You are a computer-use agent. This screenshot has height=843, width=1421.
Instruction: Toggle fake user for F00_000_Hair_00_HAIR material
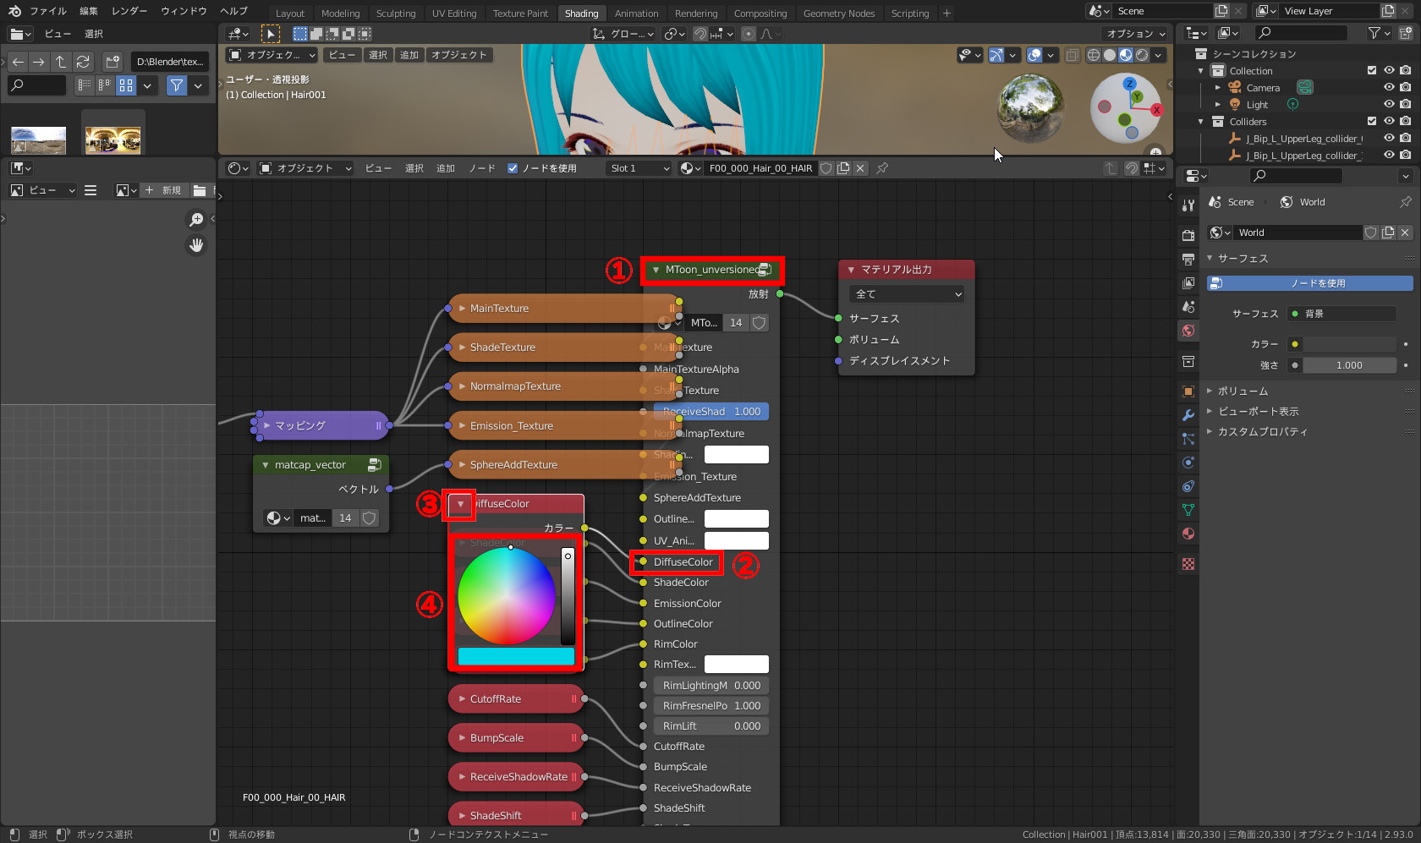(x=826, y=168)
